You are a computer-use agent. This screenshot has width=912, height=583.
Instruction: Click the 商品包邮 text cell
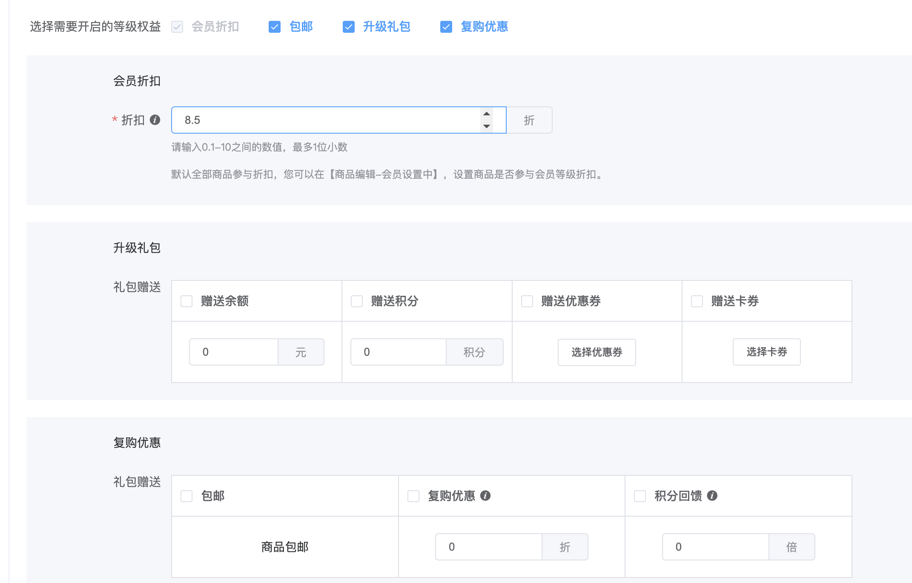click(x=285, y=547)
